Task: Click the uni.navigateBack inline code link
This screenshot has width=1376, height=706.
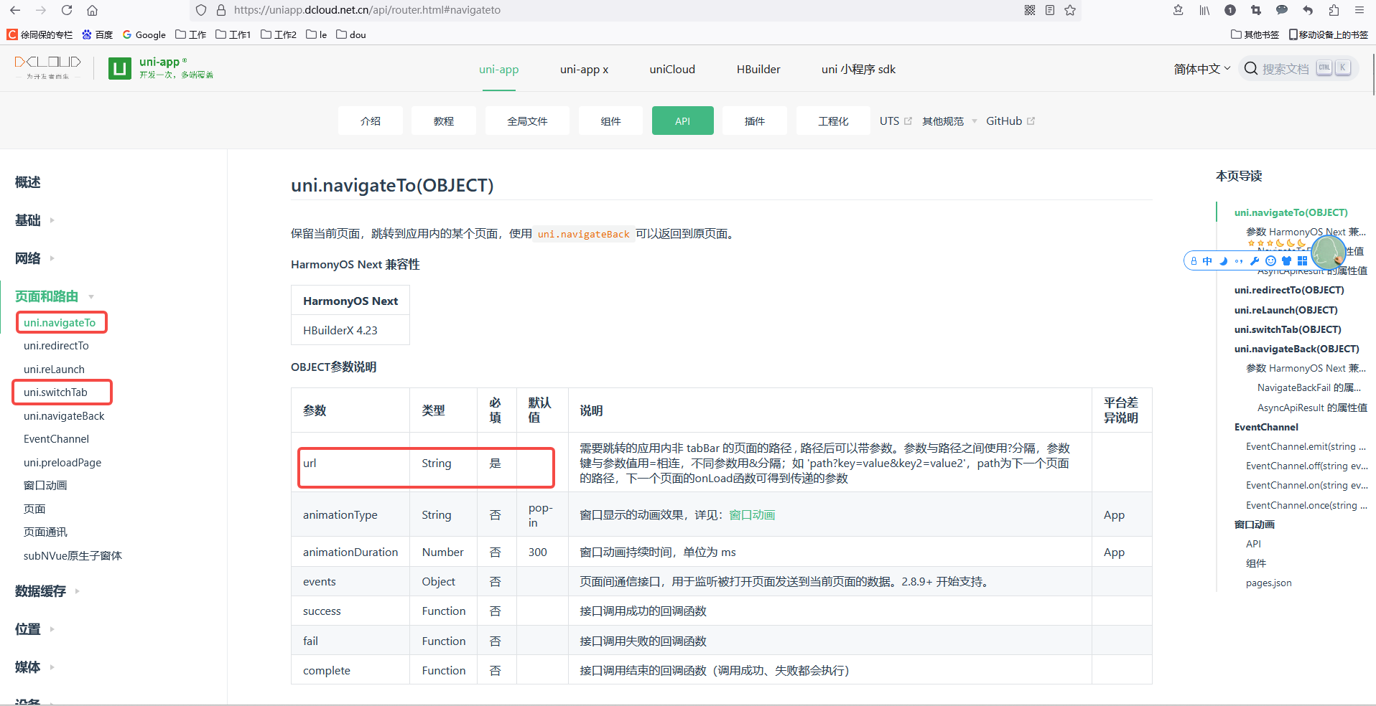Action: click(583, 234)
